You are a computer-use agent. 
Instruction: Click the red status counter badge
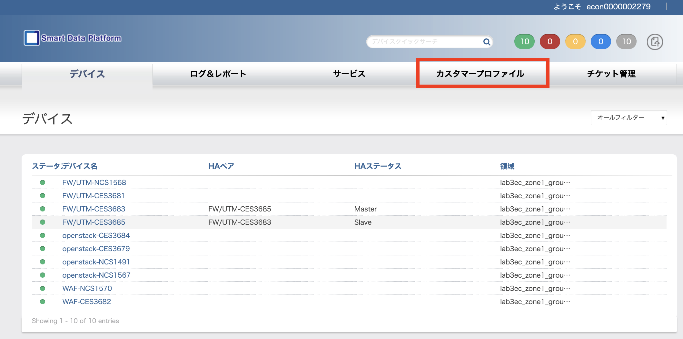coord(550,42)
